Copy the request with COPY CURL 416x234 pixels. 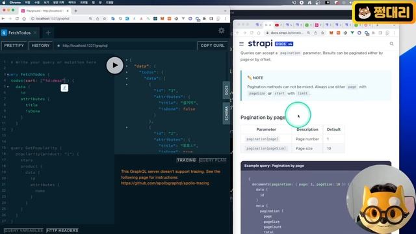click(x=213, y=45)
